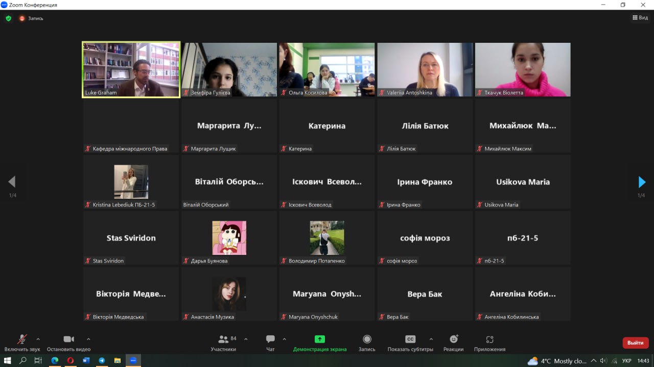Click Kristina Lebediuk profile picture tile
The image size is (654, 367).
point(131,181)
